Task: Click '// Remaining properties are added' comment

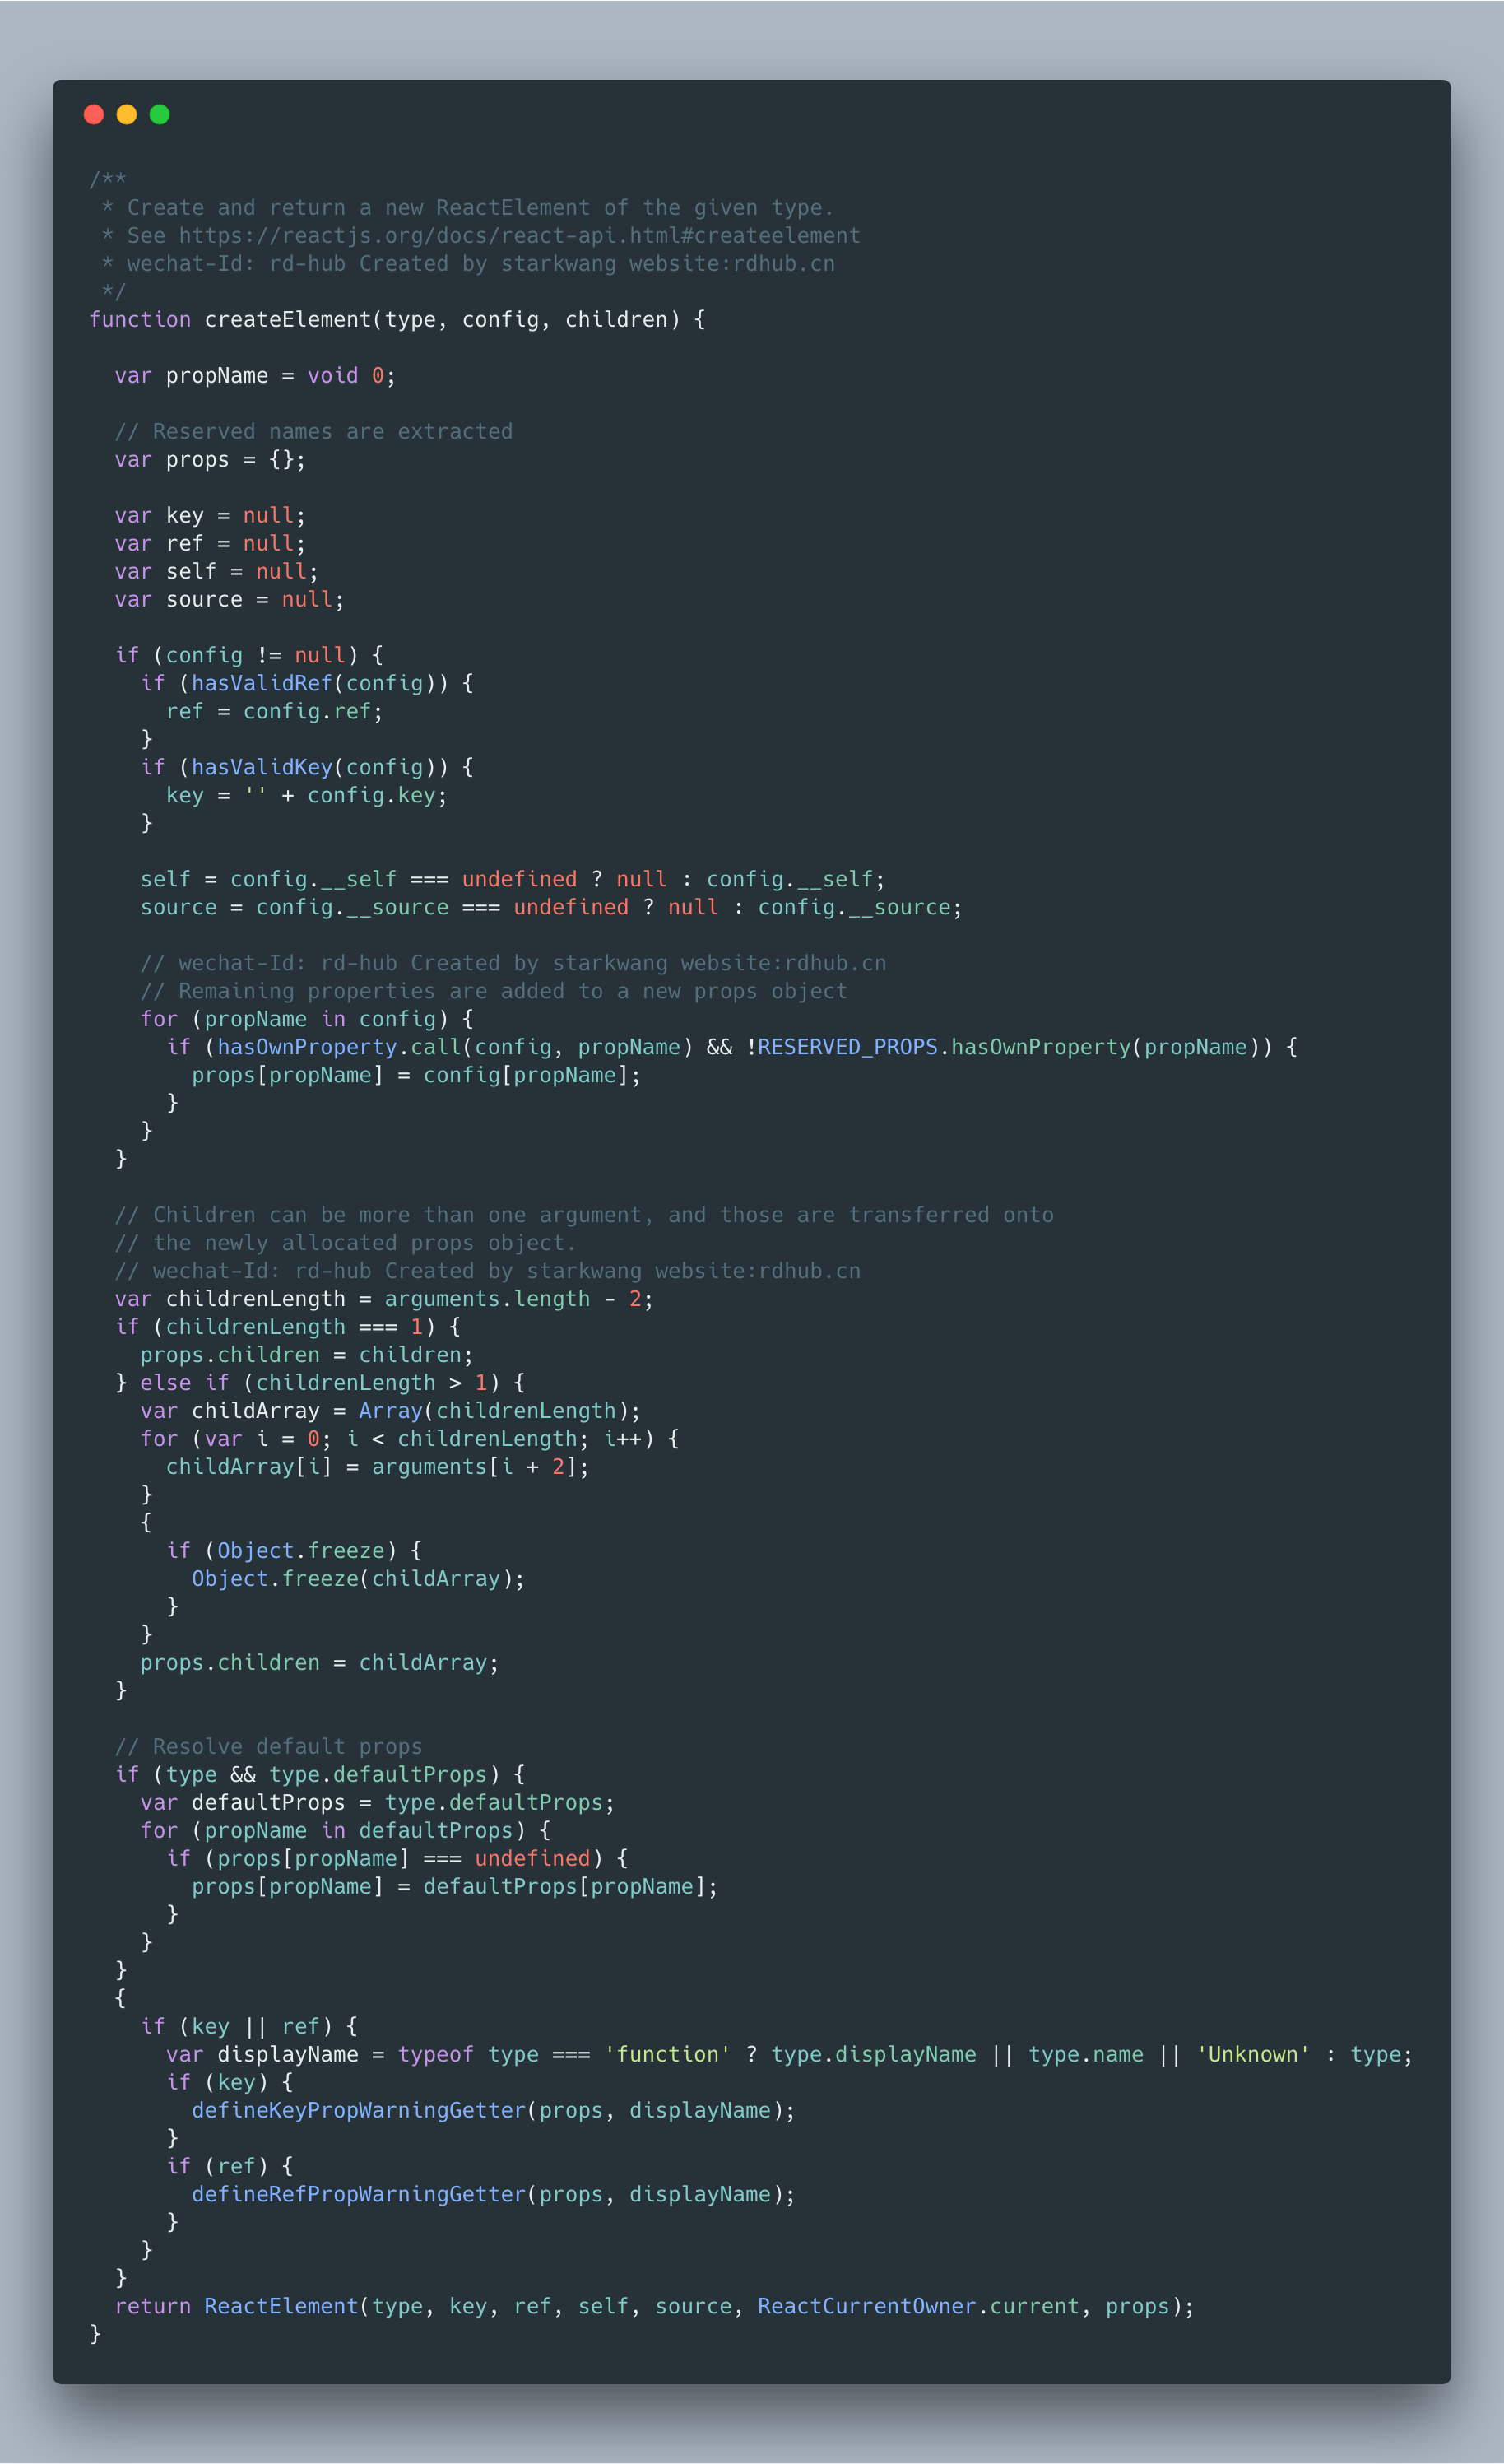Action: (x=493, y=992)
